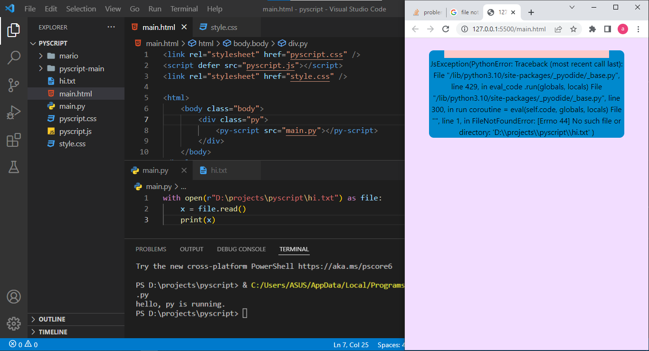Reload the page in Chrome
The width and height of the screenshot is (649, 351).
[x=446, y=29]
